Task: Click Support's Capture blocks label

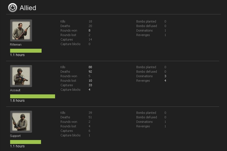Action: click(x=71, y=135)
